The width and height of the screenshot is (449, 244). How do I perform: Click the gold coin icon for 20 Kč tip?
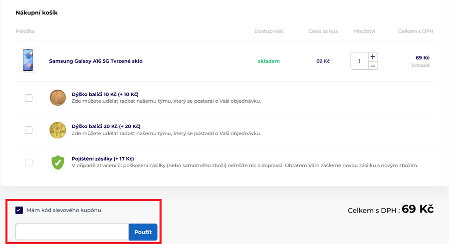point(57,130)
